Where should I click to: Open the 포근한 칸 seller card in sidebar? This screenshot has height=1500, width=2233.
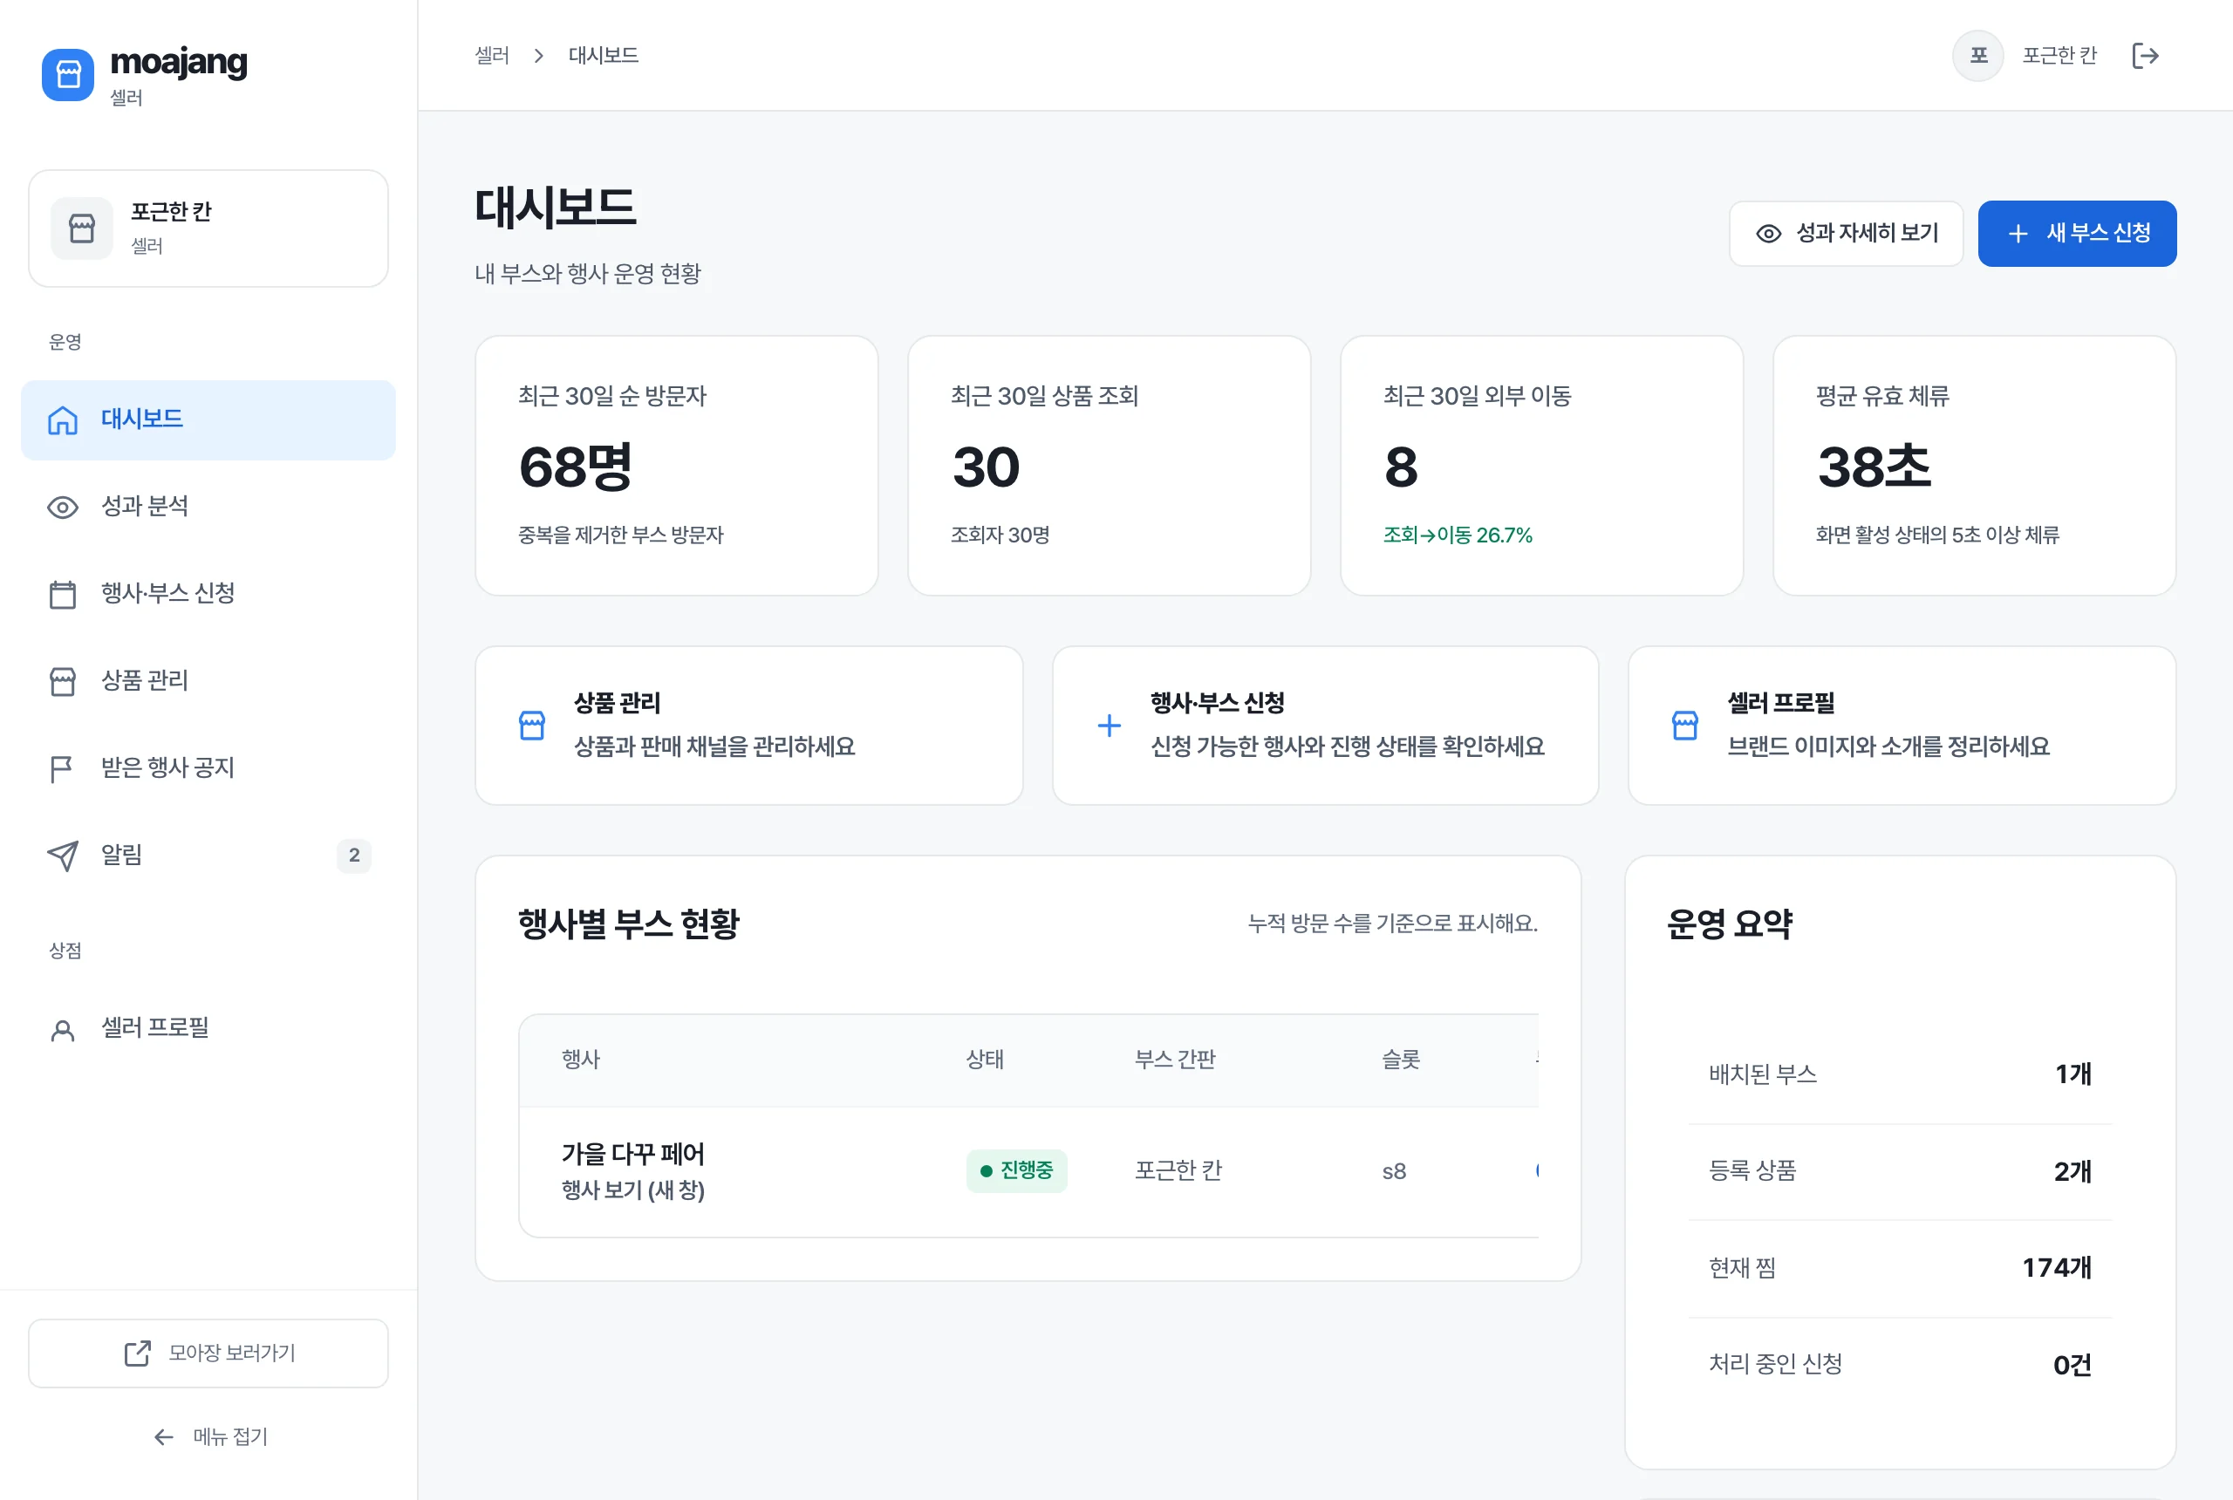click(208, 228)
